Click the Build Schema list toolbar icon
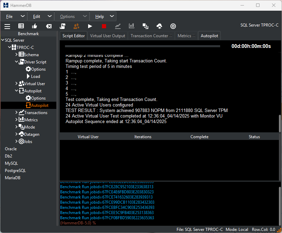The height and width of the screenshot is (233, 282). pyautogui.click(x=21, y=26)
